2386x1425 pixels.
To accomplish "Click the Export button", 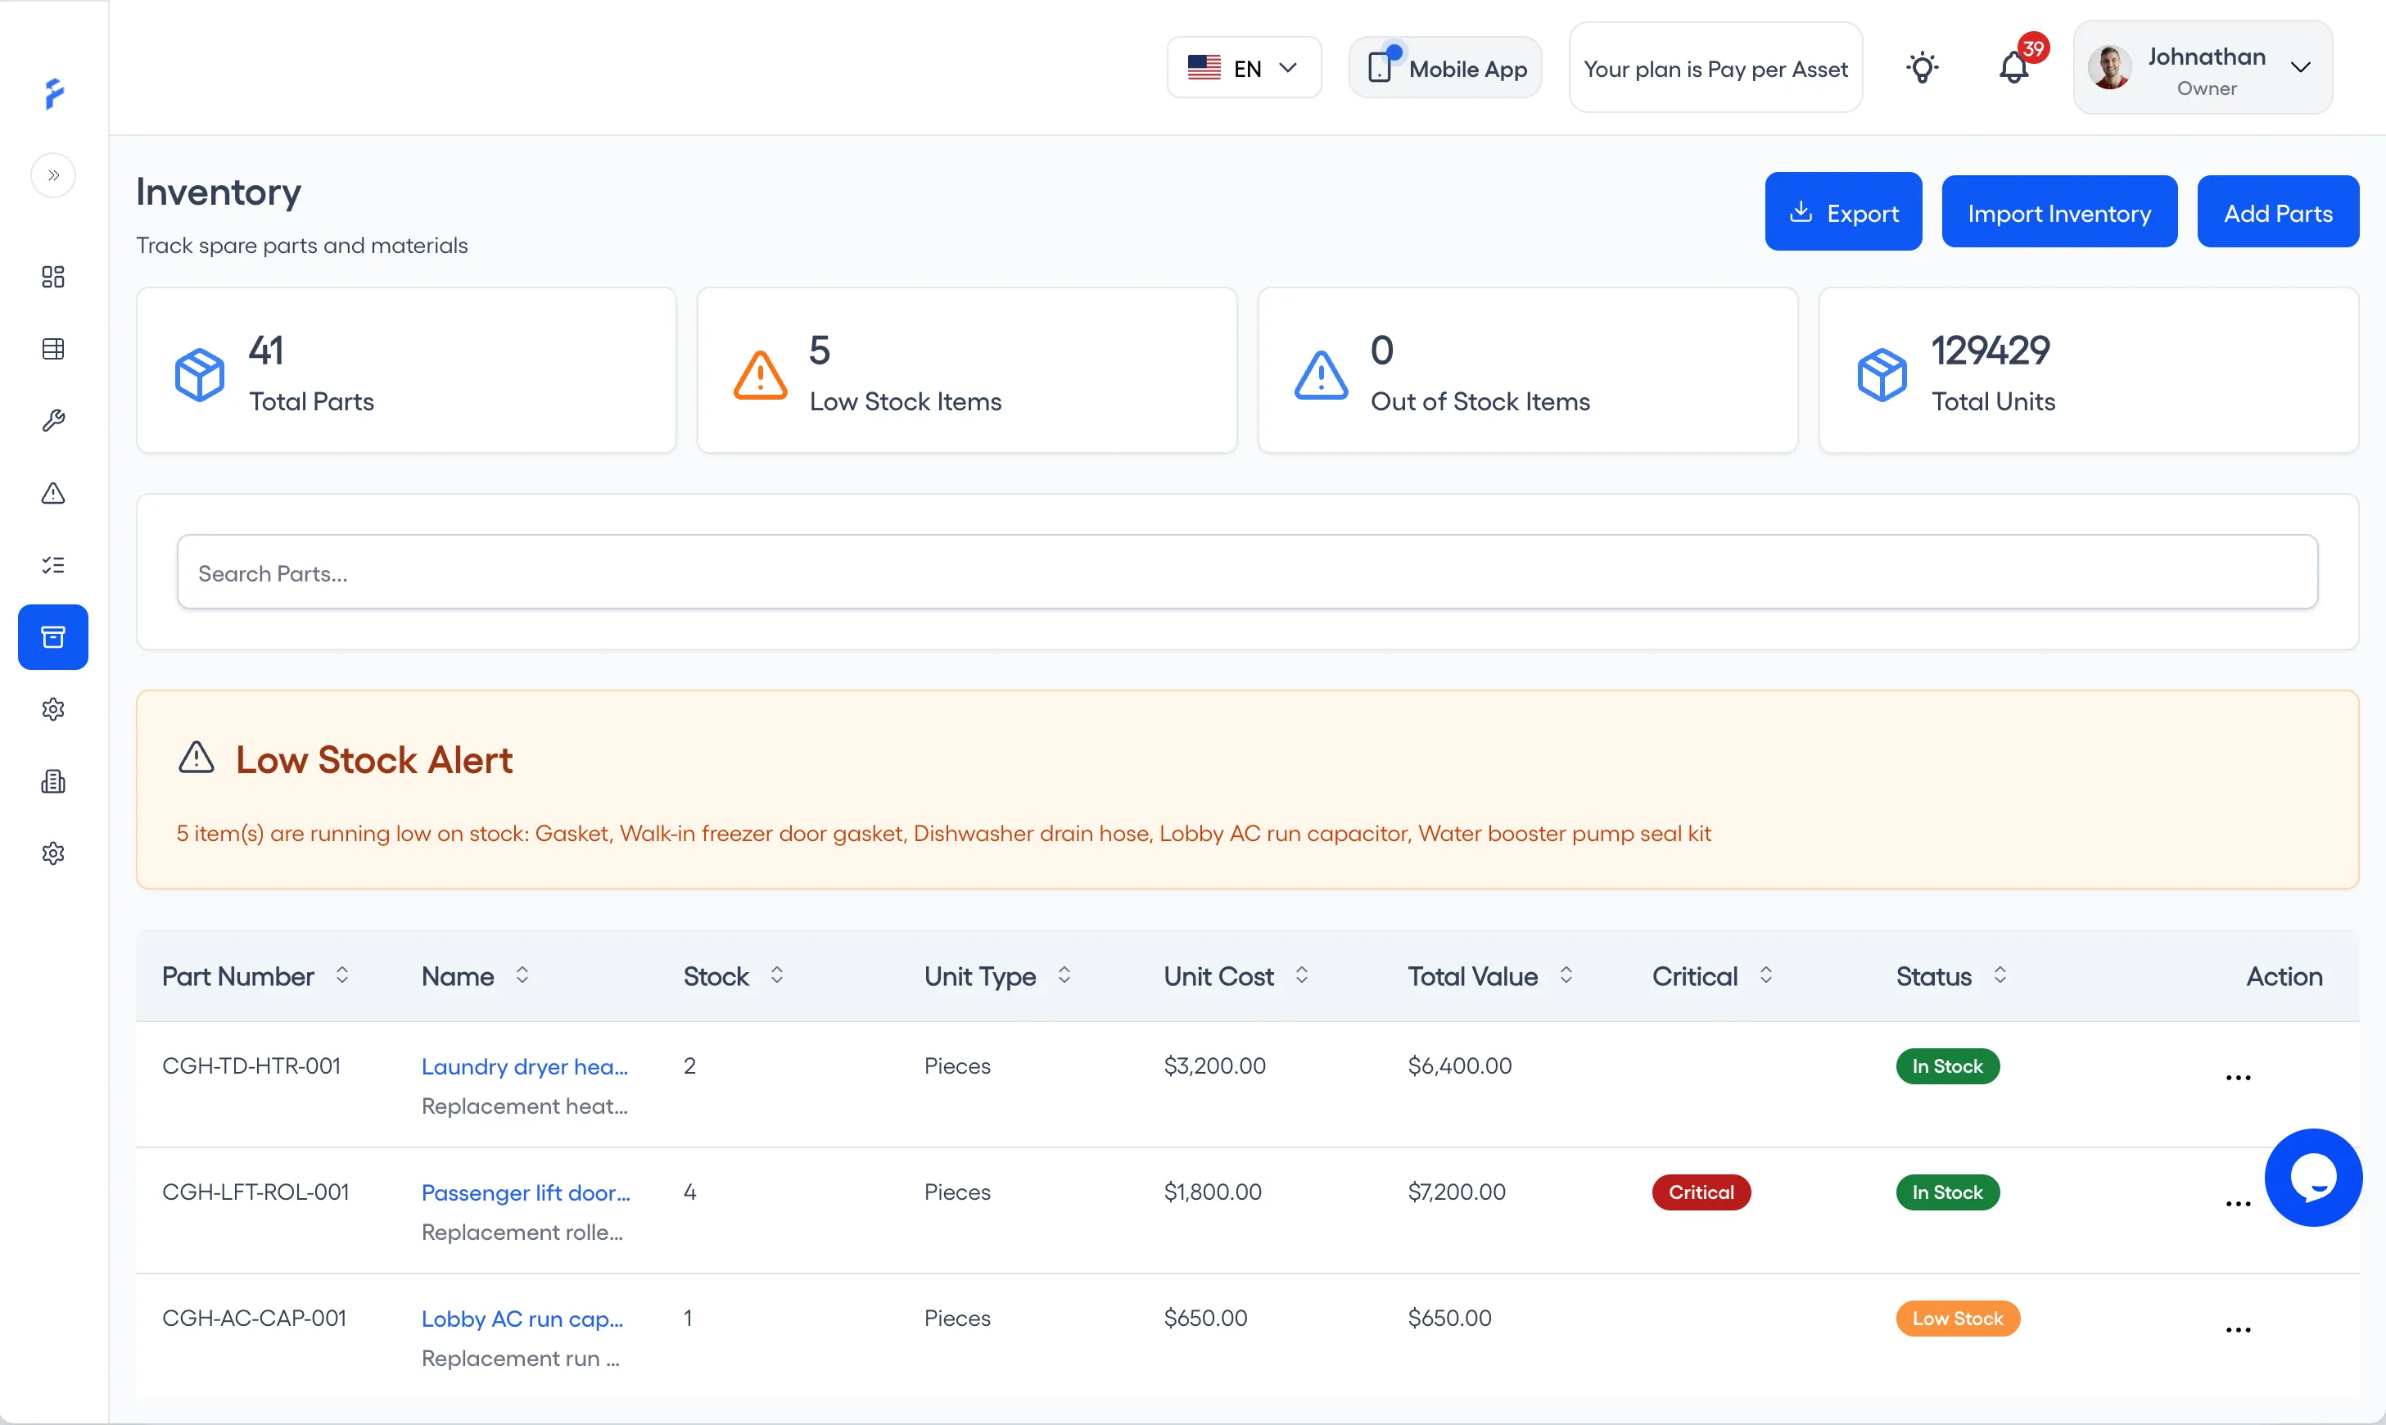I will point(1843,212).
